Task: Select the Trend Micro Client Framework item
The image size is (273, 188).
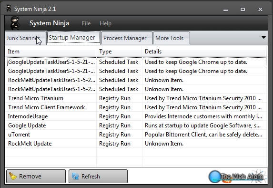Action: [47, 107]
